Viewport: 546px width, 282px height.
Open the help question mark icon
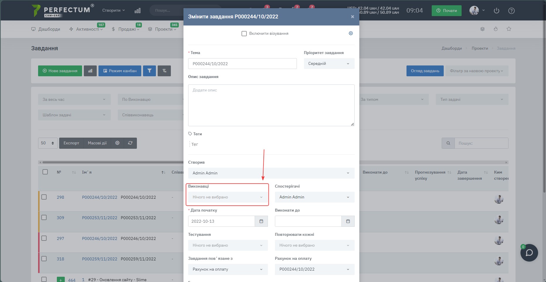tap(511, 11)
